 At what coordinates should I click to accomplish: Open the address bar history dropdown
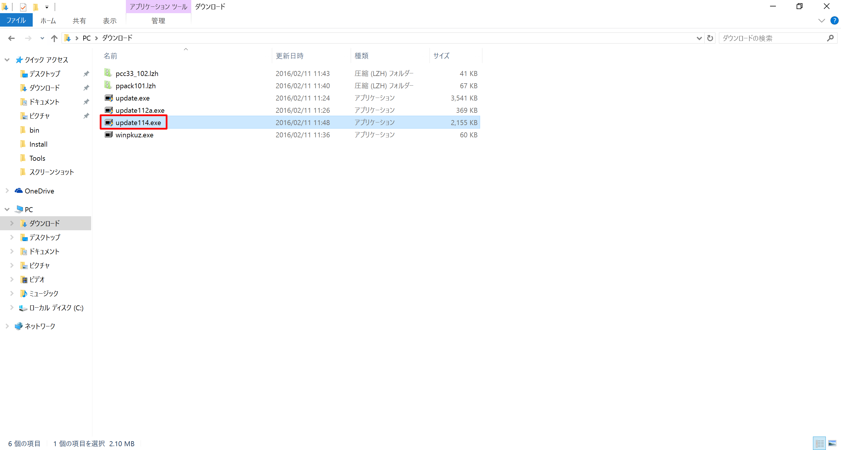[x=699, y=38]
